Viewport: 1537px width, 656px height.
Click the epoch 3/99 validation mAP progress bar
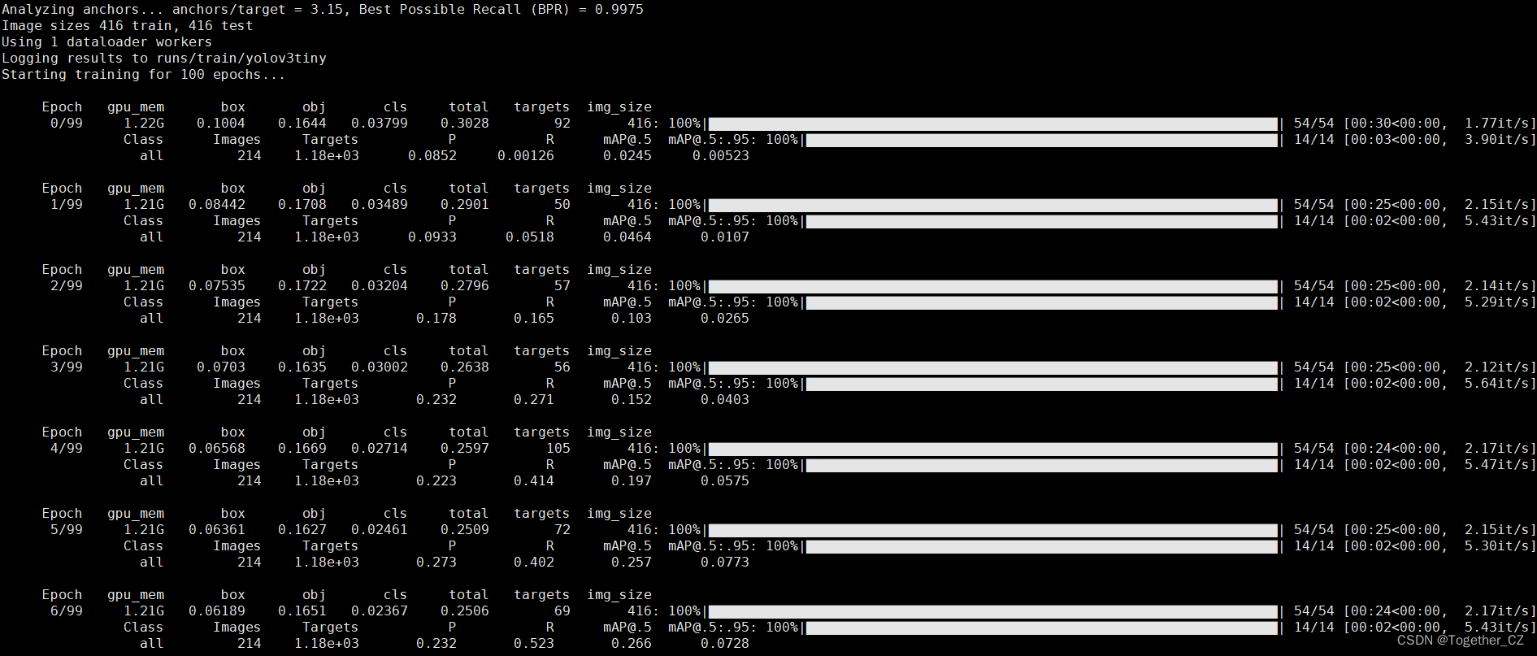click(1042, 384)
